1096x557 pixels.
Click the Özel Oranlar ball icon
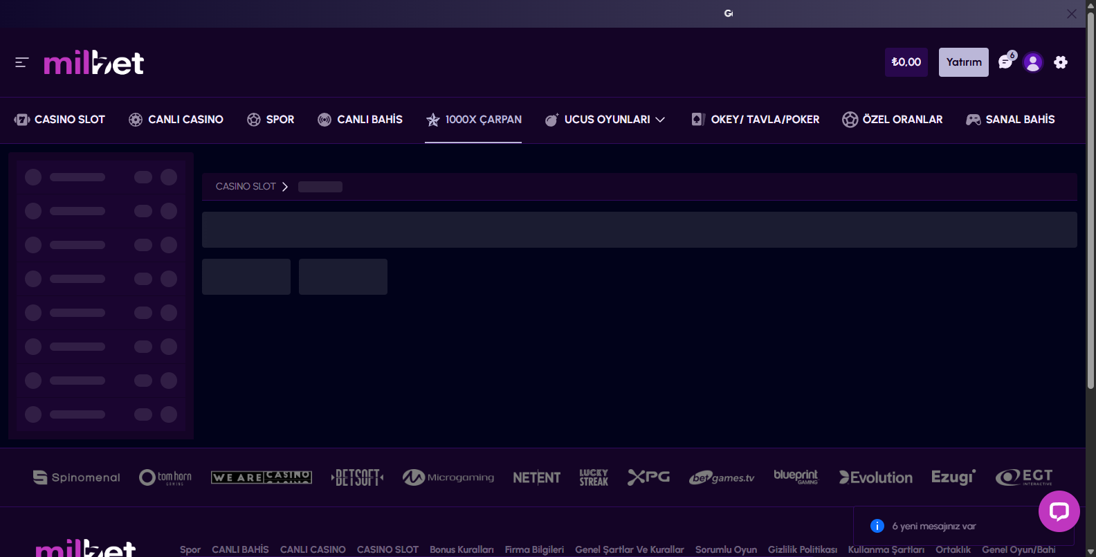click(850, 120)
